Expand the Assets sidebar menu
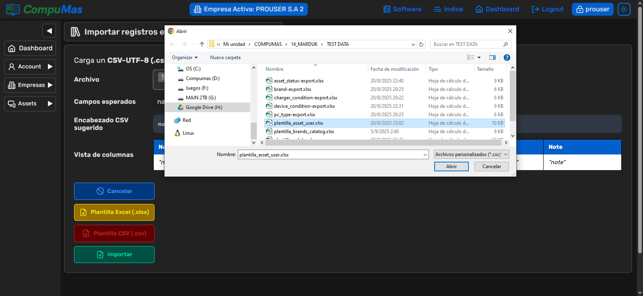Image resolution: width=643 pixels, height=296 pixels. (x=30, y=104)
